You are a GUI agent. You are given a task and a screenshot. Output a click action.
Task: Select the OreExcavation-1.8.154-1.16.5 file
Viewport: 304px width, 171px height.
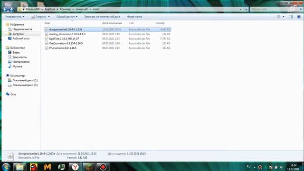pos(107,43)
